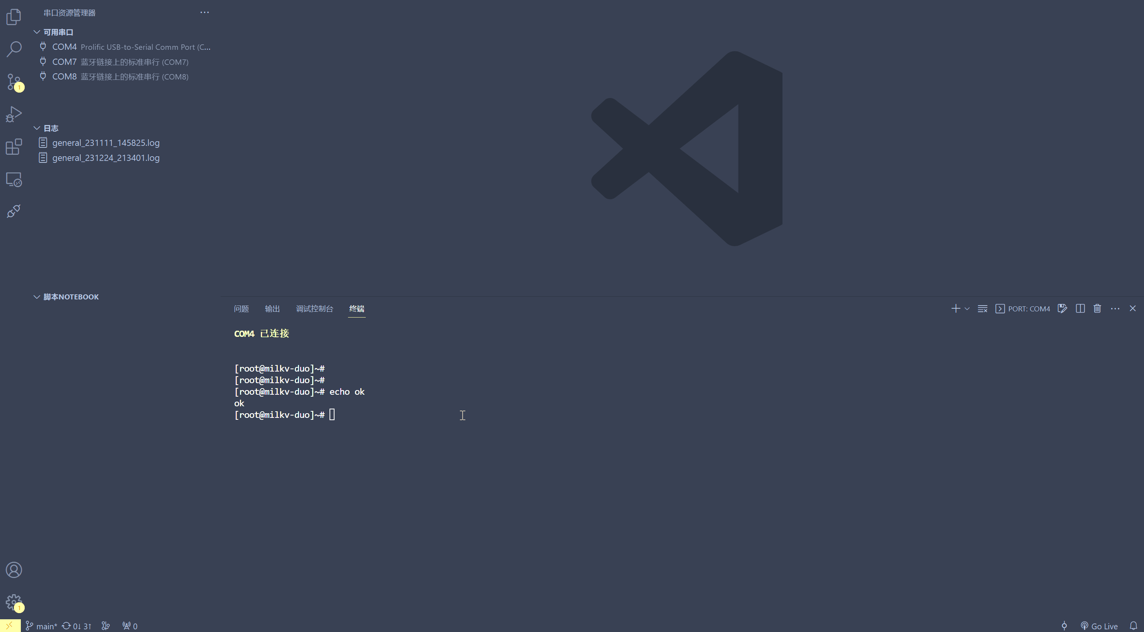Open general_231224_213401.log file
The height and width of the screenshot is (632, 1144).
tap(106, 158)
